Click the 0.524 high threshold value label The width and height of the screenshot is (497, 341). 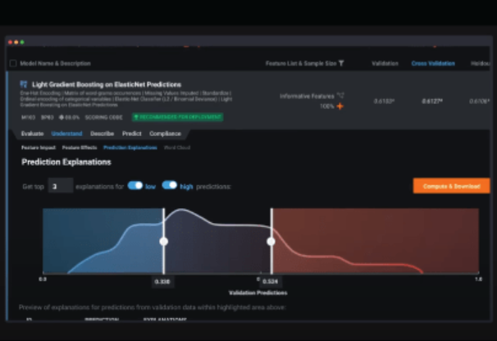pyautogui.click(x=270, y=281)
